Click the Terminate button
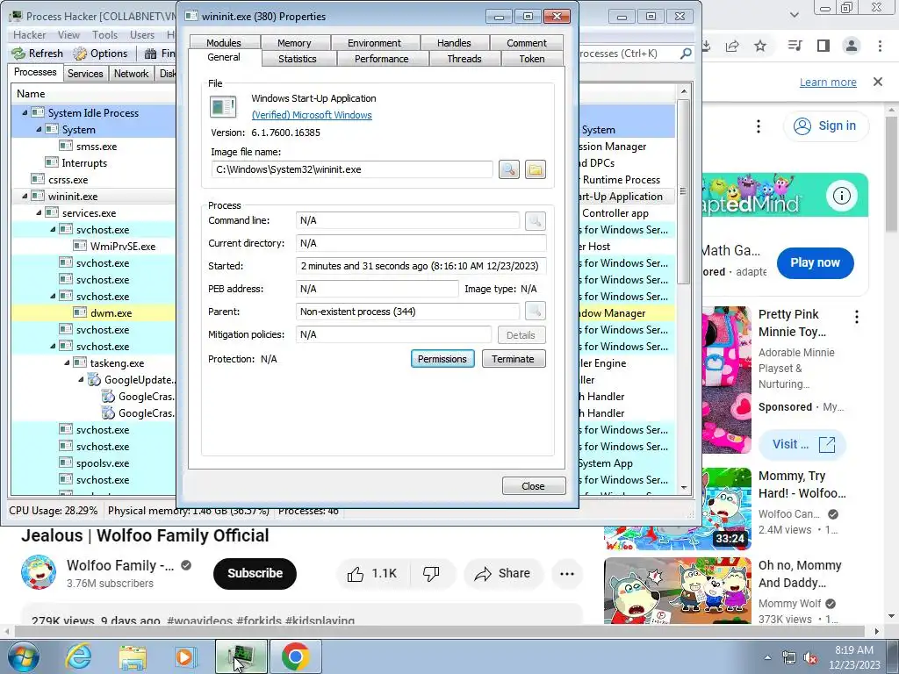Image resolution: width=899 pixels, height=674 pixels. [513, 359]
